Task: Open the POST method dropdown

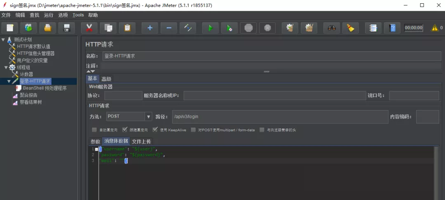Action: pos(149,116)
